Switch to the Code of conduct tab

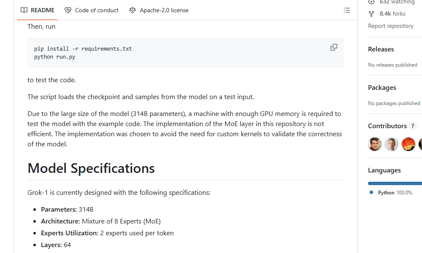click(96, 10)
